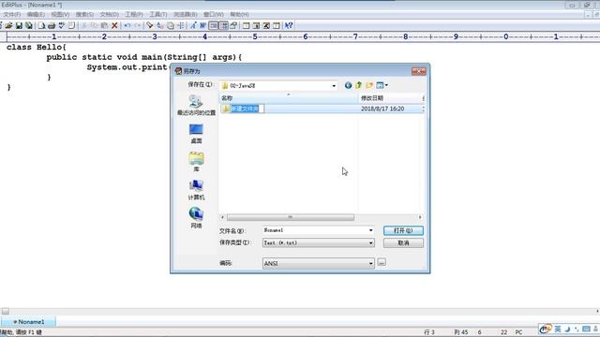Expand the 文件名 dropdown arrow

click(x=370, y=230)
